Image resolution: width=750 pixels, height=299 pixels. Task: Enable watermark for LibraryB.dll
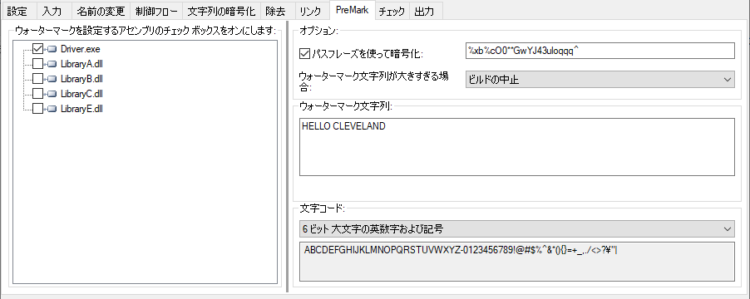point(37,78)
